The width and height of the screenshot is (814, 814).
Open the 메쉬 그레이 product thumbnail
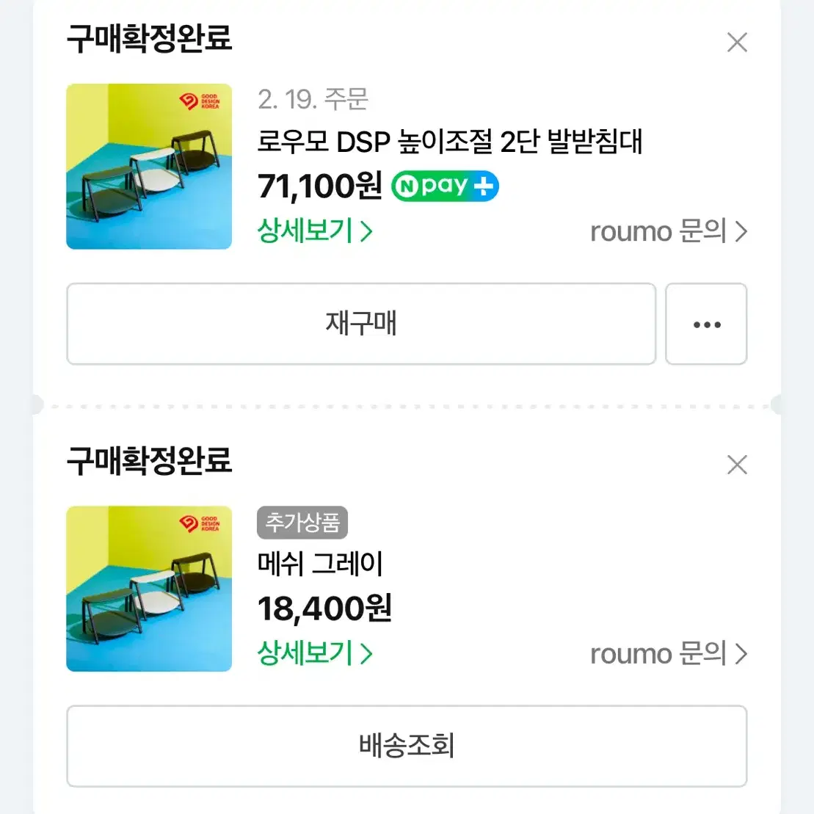149,589
